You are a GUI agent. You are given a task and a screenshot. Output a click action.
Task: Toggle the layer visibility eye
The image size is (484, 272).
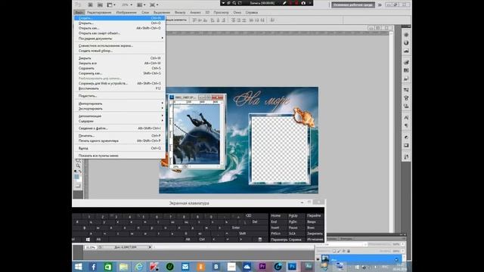click(x=318, y=259)
